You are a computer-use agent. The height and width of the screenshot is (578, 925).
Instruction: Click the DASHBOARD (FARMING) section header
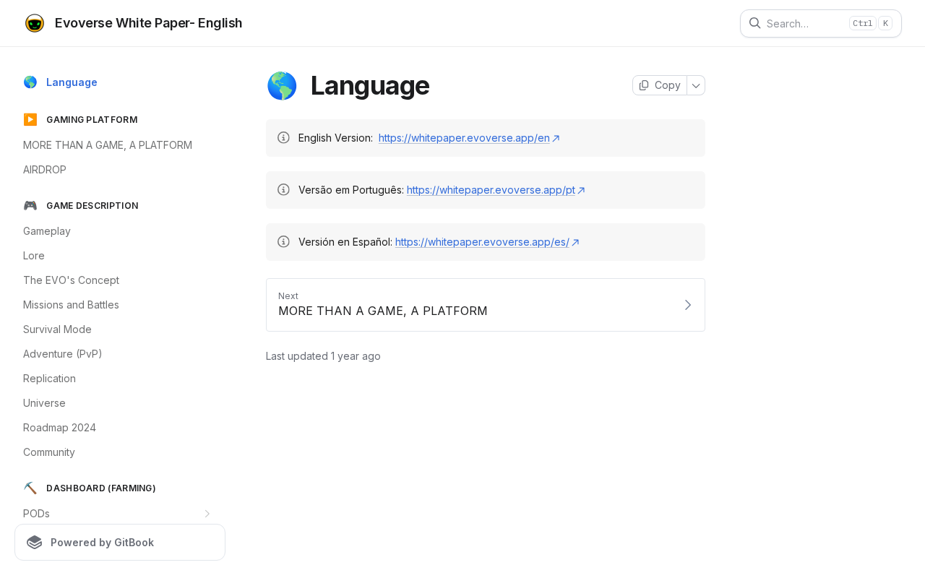point(101,488)
